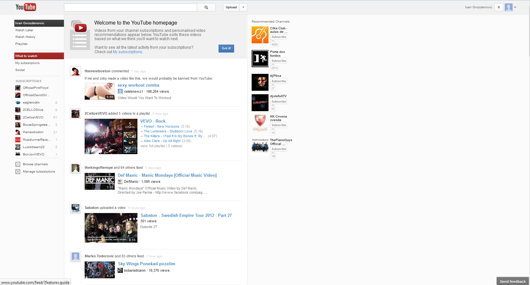Viewport: 530px width, 285px height.
Task: Open ThePianoGuys channel icon
Action: tap(260, 146)
